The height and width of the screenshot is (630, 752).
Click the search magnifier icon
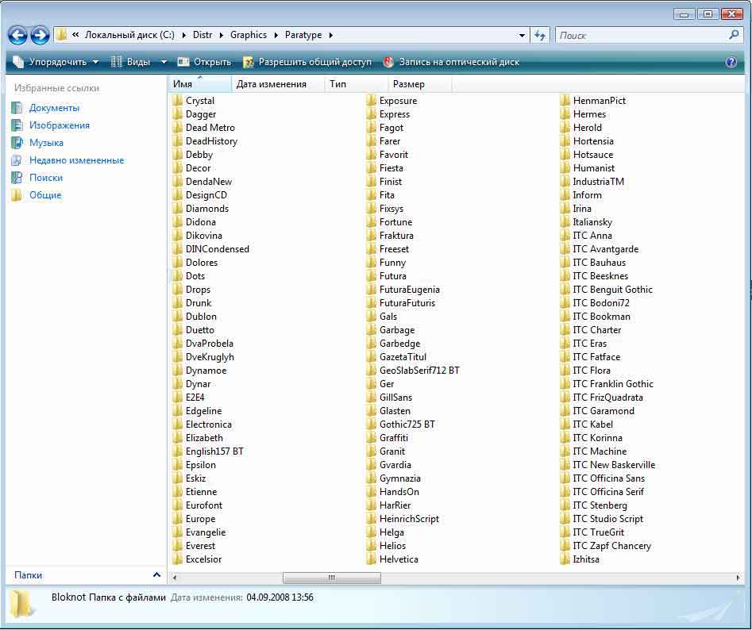click(733, 34)
